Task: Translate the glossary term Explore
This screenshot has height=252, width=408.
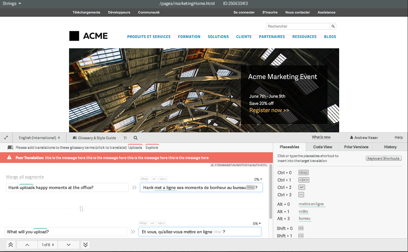Action: click(152, 147)
